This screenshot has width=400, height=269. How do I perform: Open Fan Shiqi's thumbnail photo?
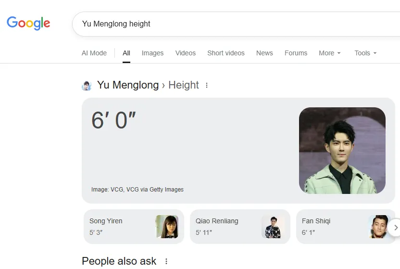pyautogui.click(x=379, y=226)
